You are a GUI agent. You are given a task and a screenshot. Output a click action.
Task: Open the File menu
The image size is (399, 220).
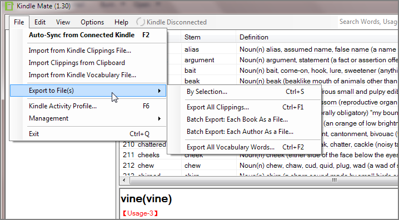[19, 22]
